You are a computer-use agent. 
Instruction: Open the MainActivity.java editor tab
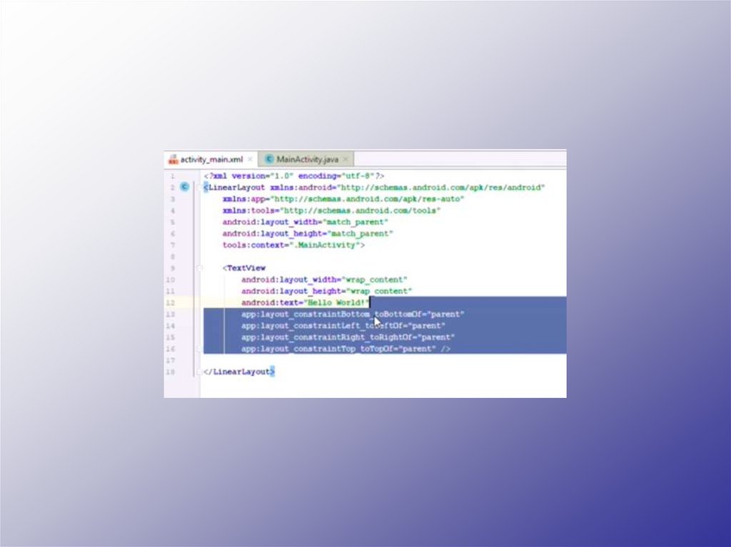307,159
